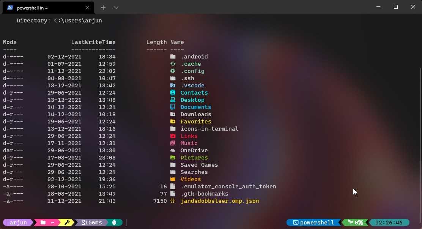The image size is (422, 229).
Task: Click the pink folder home segment in prompt
Action: pos(47,222)
